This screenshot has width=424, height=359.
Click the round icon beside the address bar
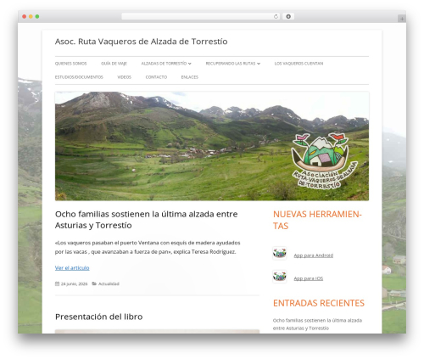(x=288, y=17)
